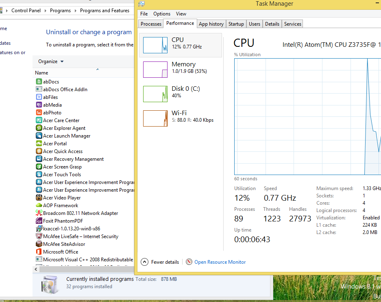381x302 pixels.
Task: Open Resource Monitor link
Action: coord(220,262)
